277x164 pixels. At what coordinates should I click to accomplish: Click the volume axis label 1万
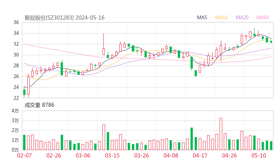15,140
